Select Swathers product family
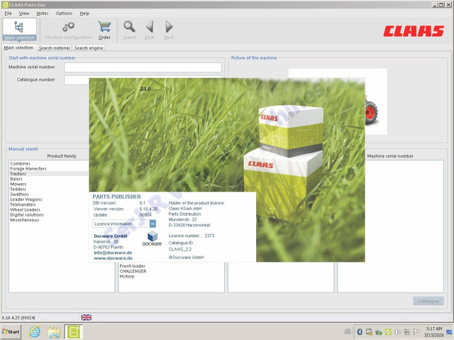 19,194
